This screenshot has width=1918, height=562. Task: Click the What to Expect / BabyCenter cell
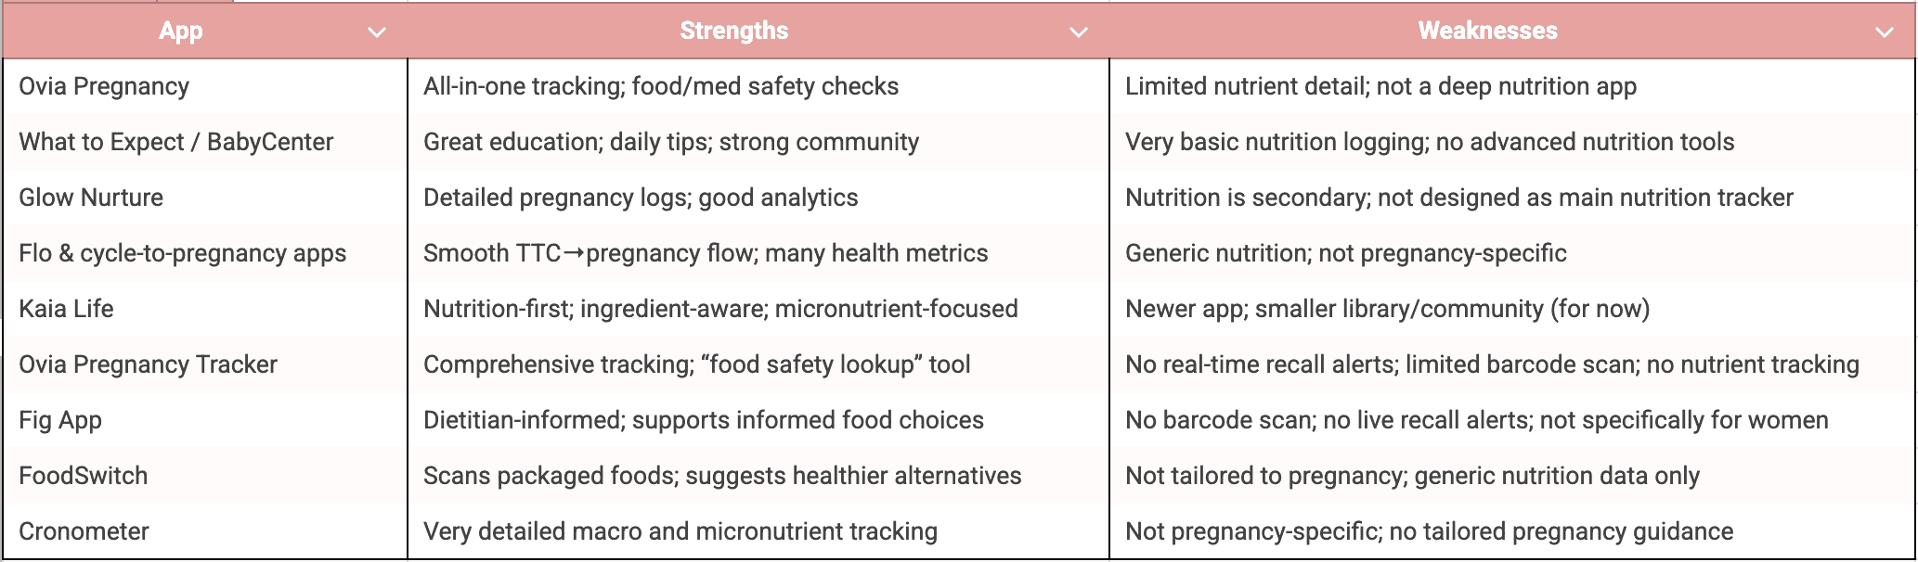[x=176, y=142]
